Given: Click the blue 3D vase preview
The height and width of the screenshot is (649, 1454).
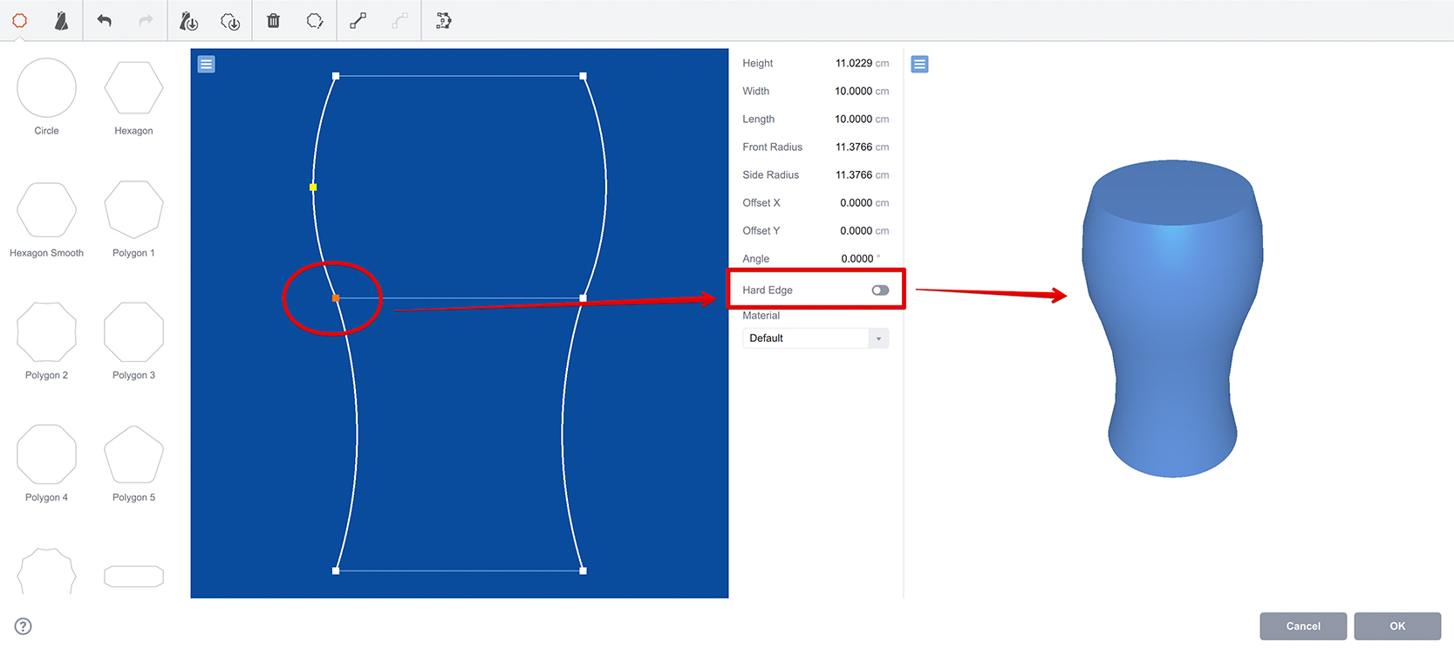Looking at the screenshot, I should [x=1172, y=318].
